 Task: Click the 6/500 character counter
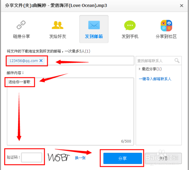coord(126,141)
